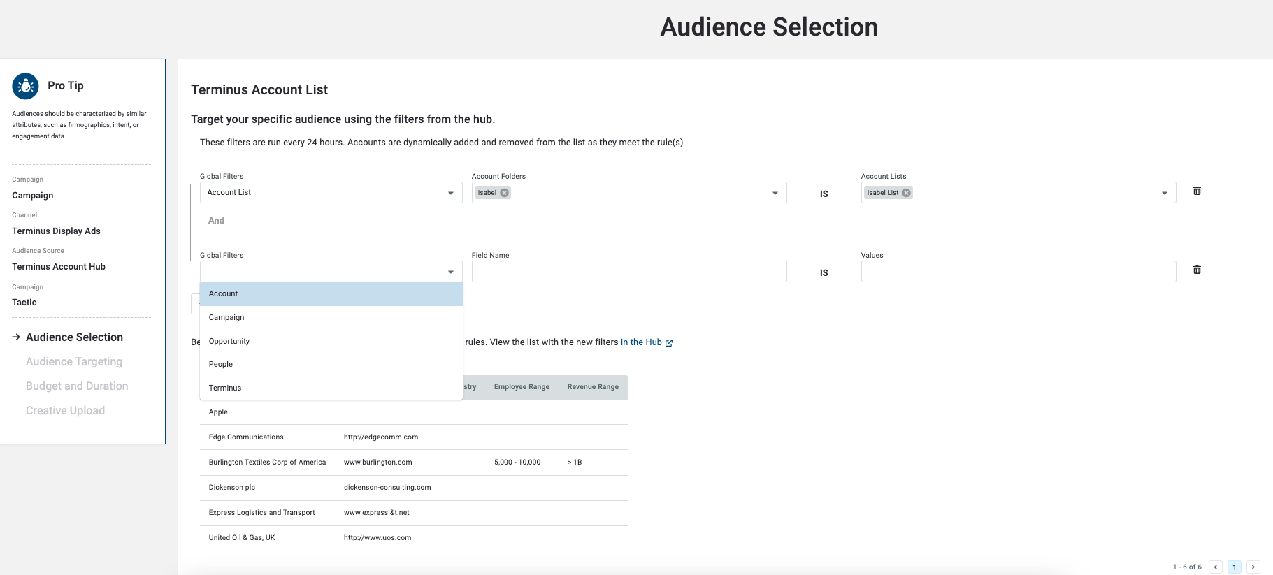Click the 1 - 6 of 6 count
The height and width of the screenshot is (575, 1273).
(1187, 567)
